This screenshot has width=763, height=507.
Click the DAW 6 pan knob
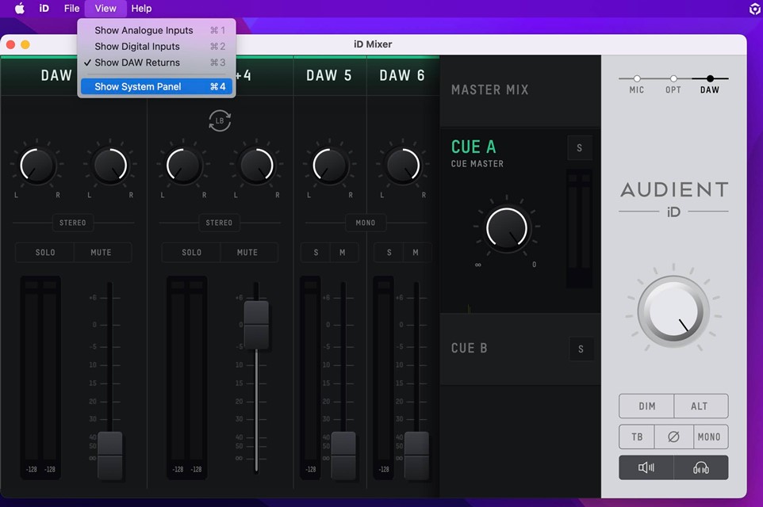403,166
